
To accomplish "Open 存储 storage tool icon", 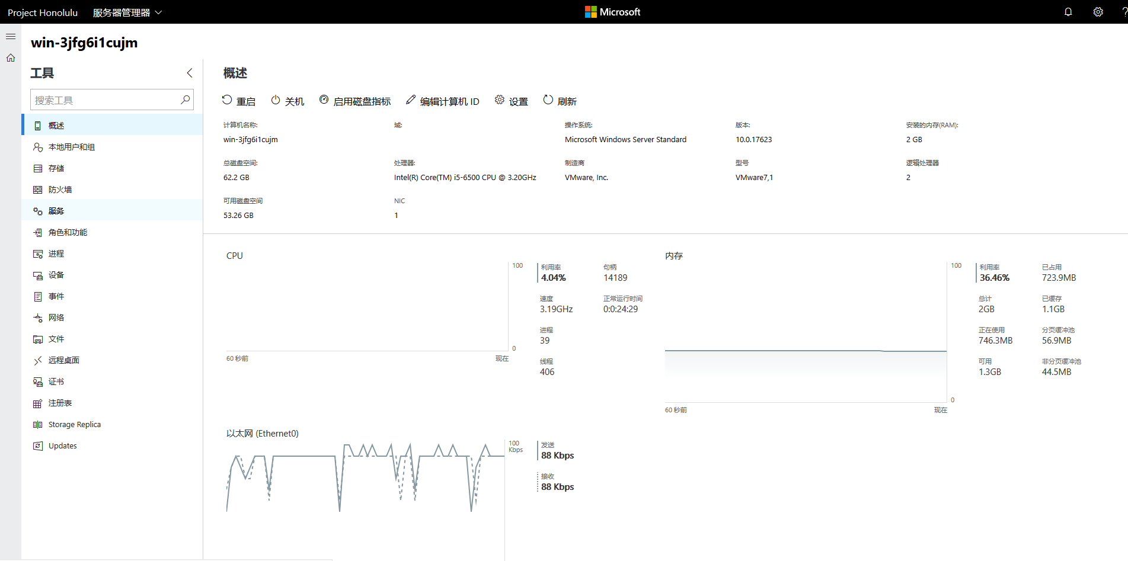I will (x=38, y=168).
